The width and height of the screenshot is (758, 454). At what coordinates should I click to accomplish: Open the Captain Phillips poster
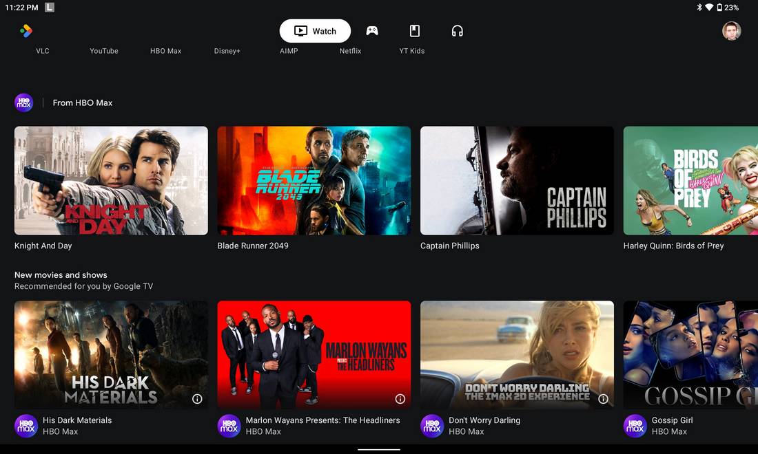518,180
